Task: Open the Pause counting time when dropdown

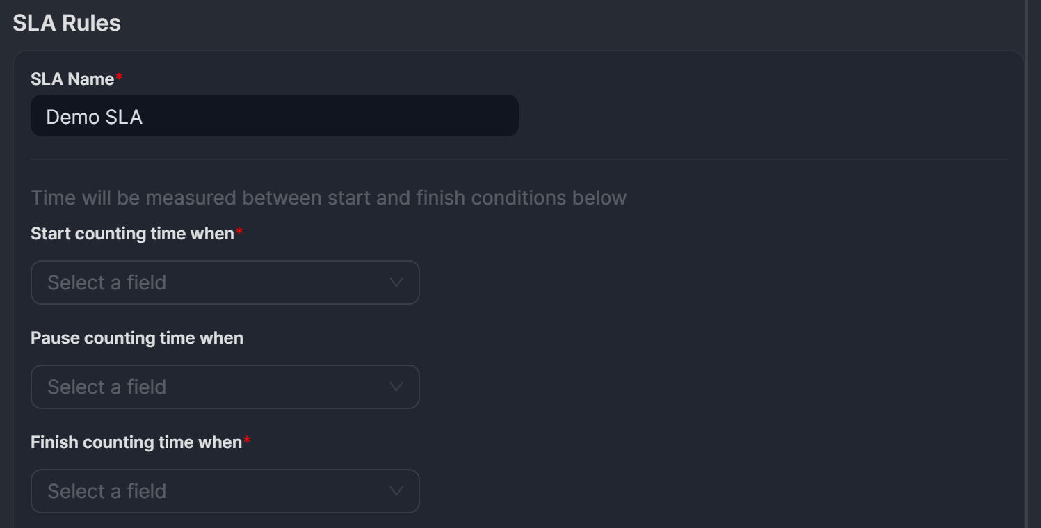Action: pyautogui.click(x=225, y=387)
